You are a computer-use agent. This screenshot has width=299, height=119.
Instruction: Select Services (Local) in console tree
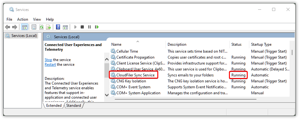click(22, 35)
